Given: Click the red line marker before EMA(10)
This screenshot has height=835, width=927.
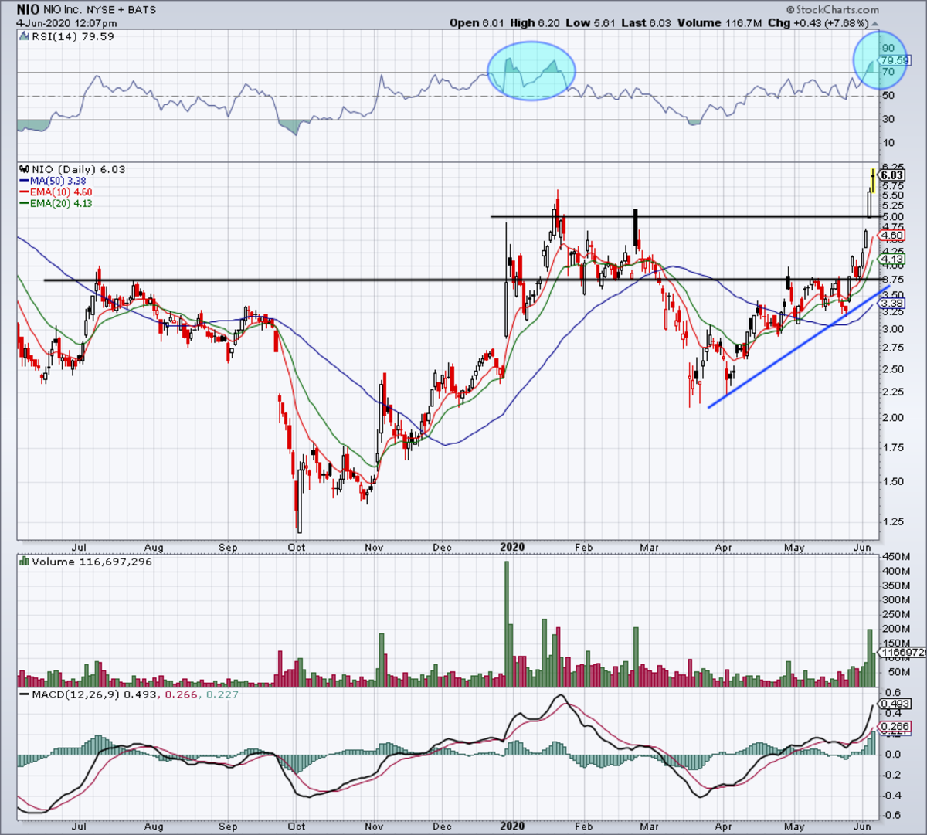Looking at the screenshot, I should coord(23,192).
